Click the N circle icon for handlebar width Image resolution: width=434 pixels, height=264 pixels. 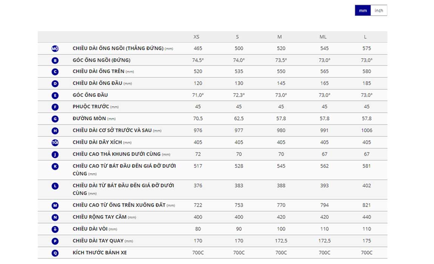pos(55,217)
